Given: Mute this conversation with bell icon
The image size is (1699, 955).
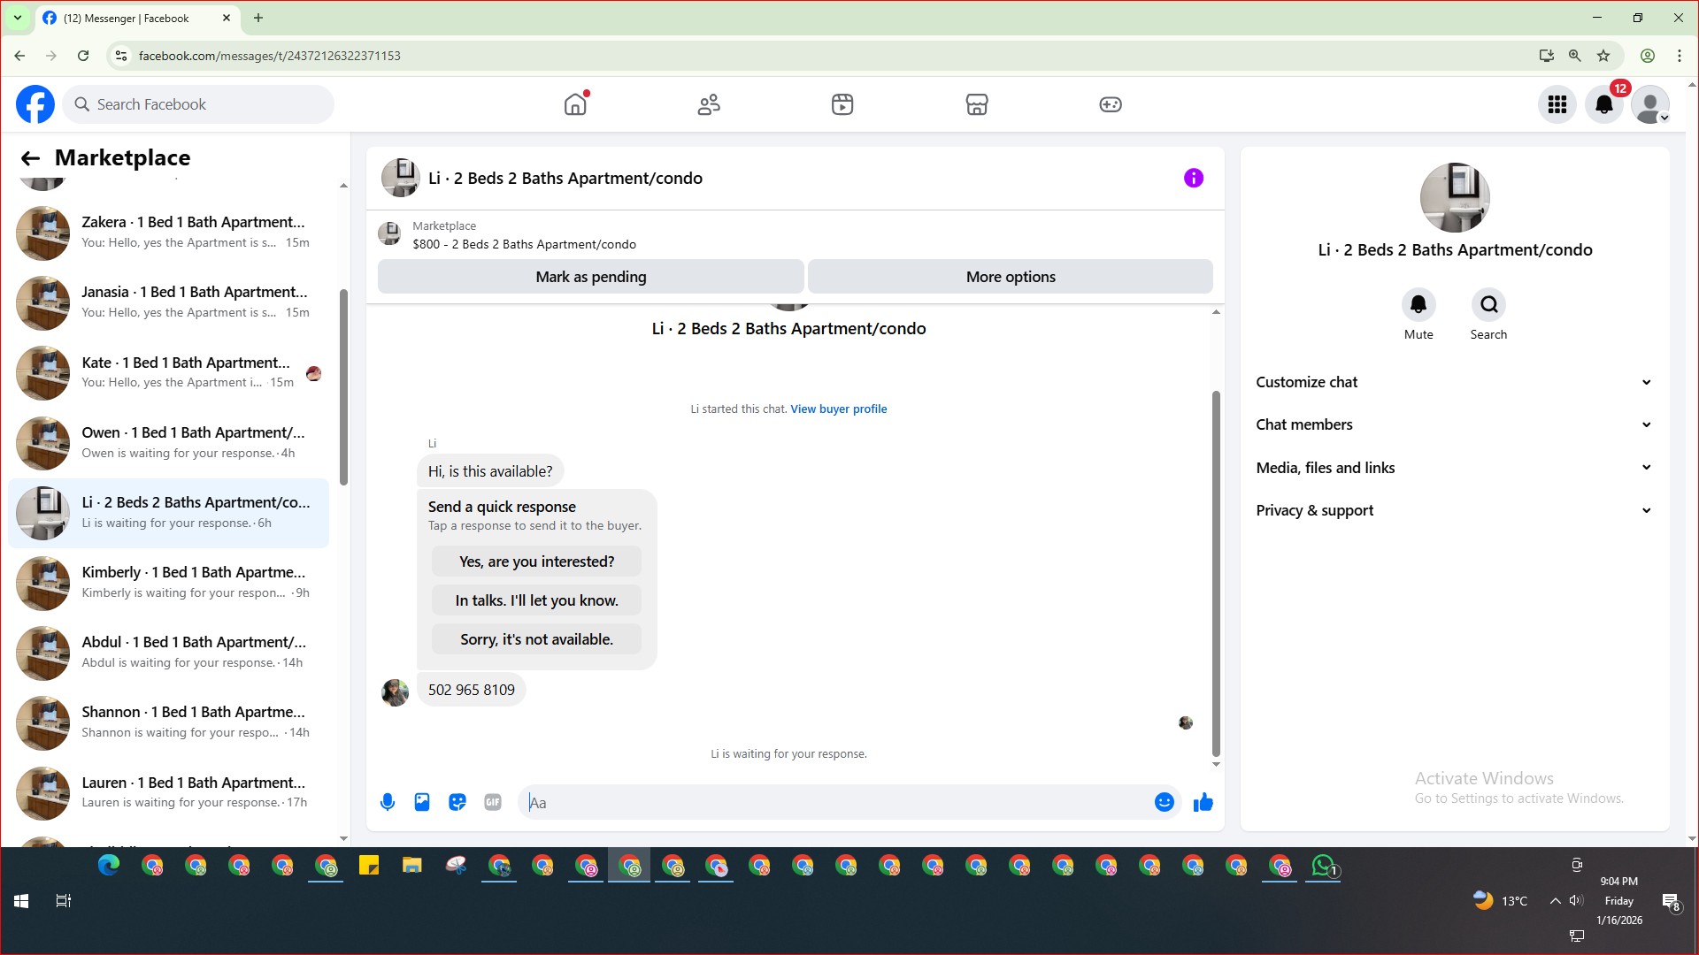Looking at the screenshot, I should click(x=1418, y=305).
